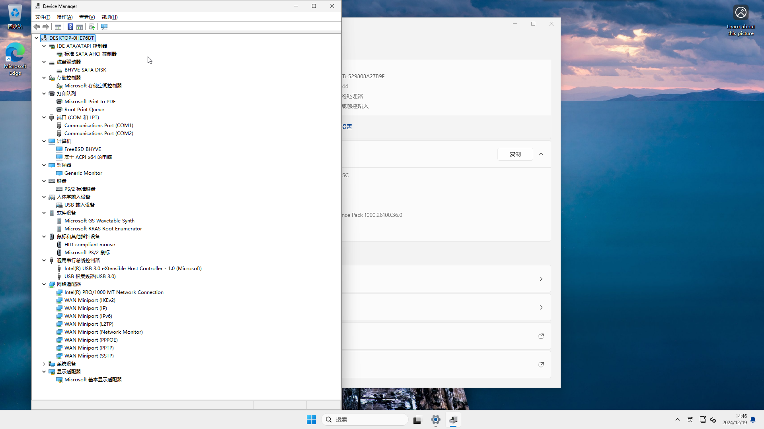
Task: Select WAN Miniport (SSTP)
Action: [x=89, y=356]
